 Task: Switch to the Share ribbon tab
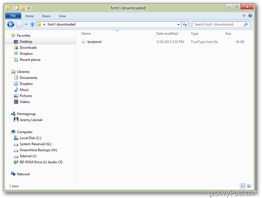(46, 16)
